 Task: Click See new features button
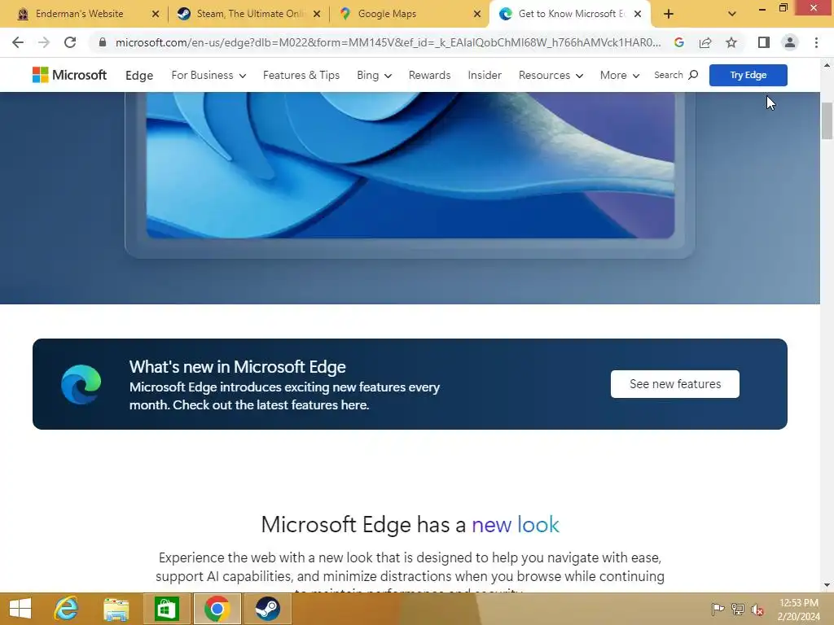pos(674,384)
